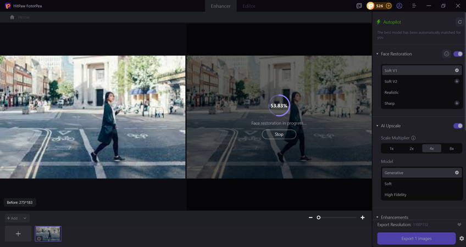
Task: Click the face detection smiley icon
Action: pos(446,54)
